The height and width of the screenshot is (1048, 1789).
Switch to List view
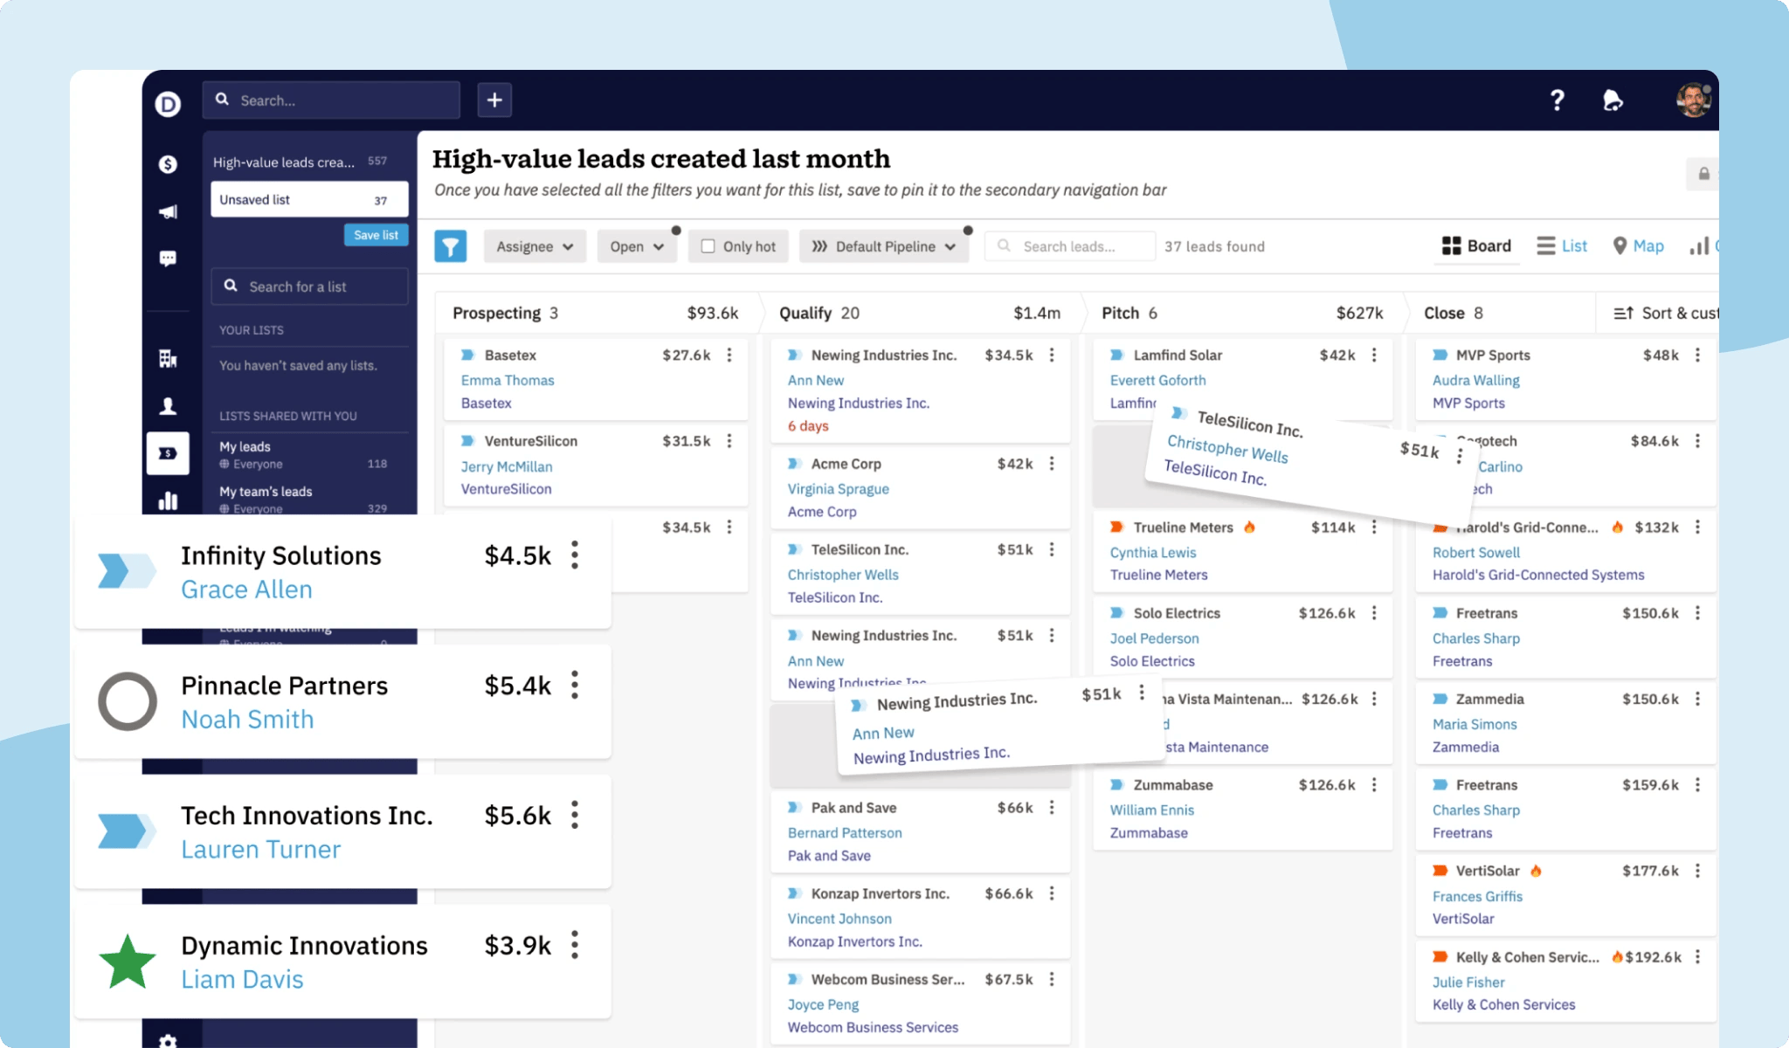point(1561,245)
